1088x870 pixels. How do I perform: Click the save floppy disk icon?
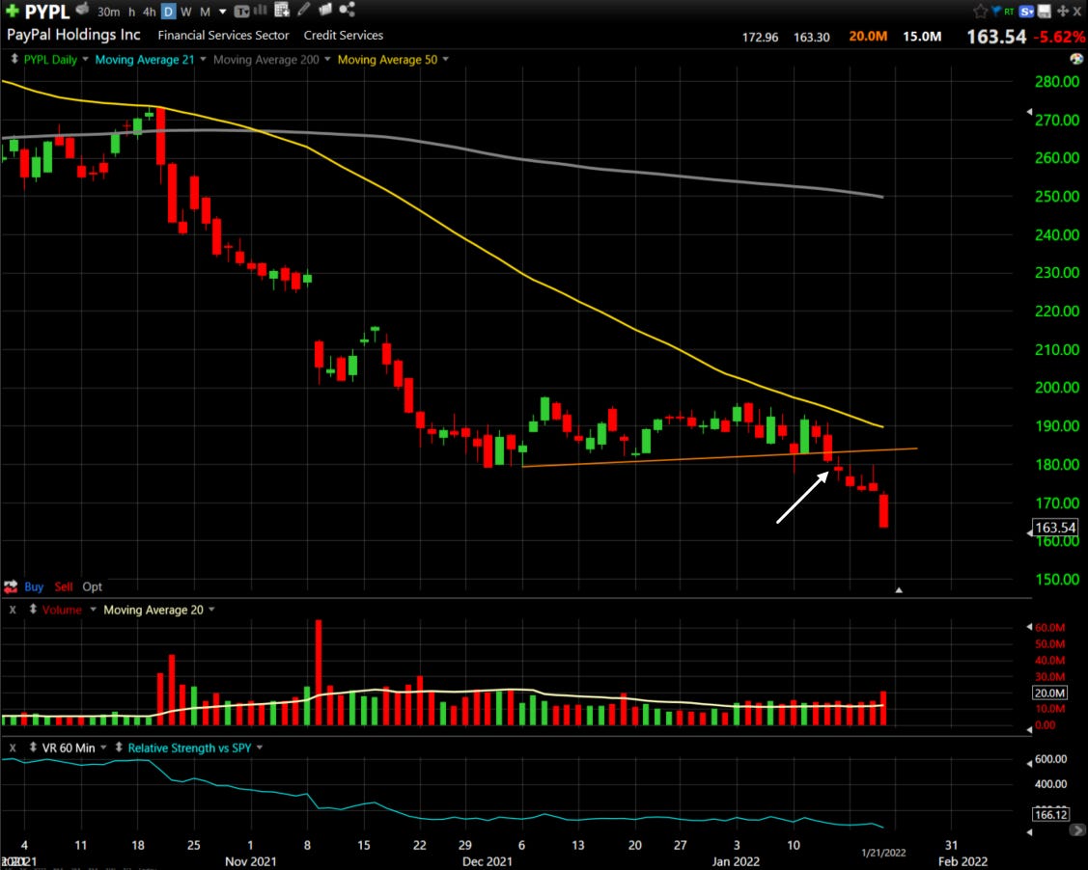(1045, 11)
